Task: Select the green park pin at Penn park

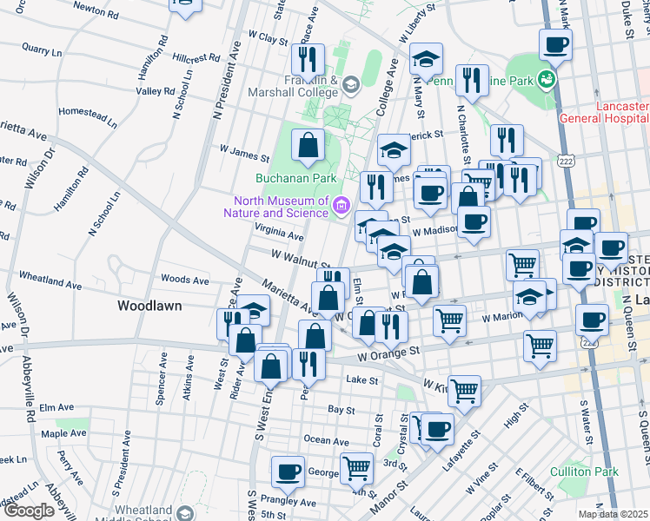Action: coord(546,79)
